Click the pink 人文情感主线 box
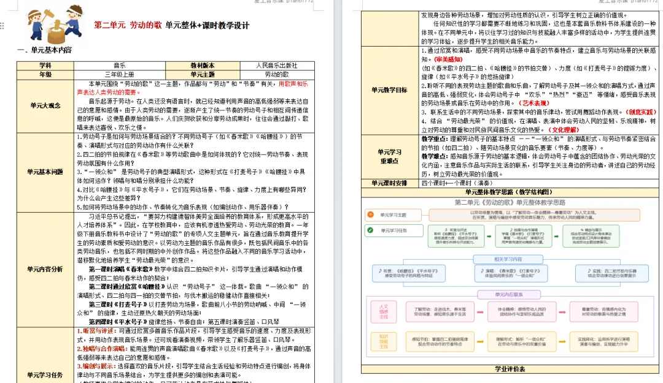 point(384,312)
